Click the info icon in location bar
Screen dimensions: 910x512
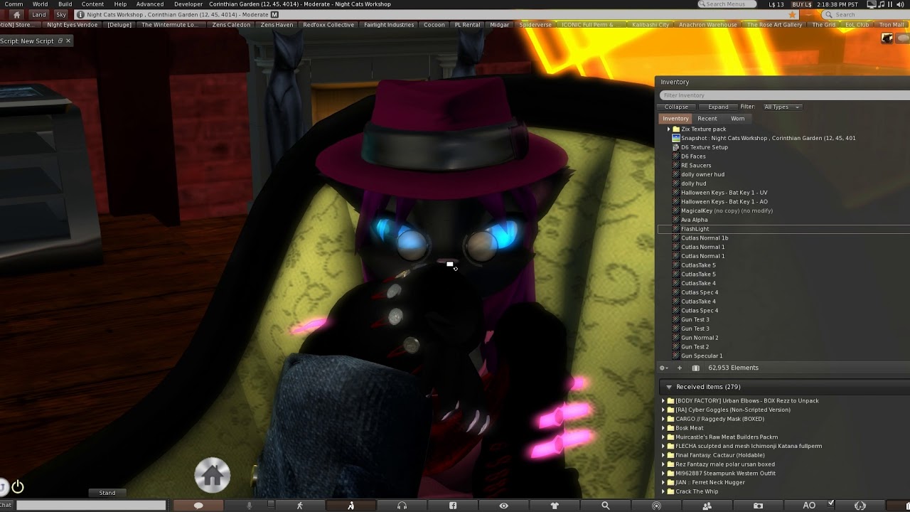[x=80, y=14]
